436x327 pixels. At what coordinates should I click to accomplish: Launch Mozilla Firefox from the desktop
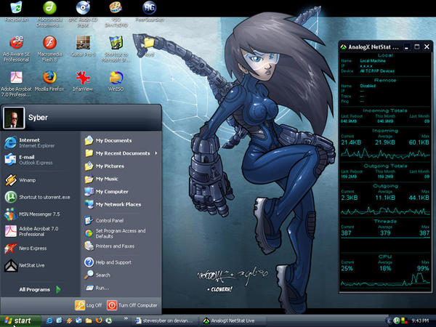(49, 77)
